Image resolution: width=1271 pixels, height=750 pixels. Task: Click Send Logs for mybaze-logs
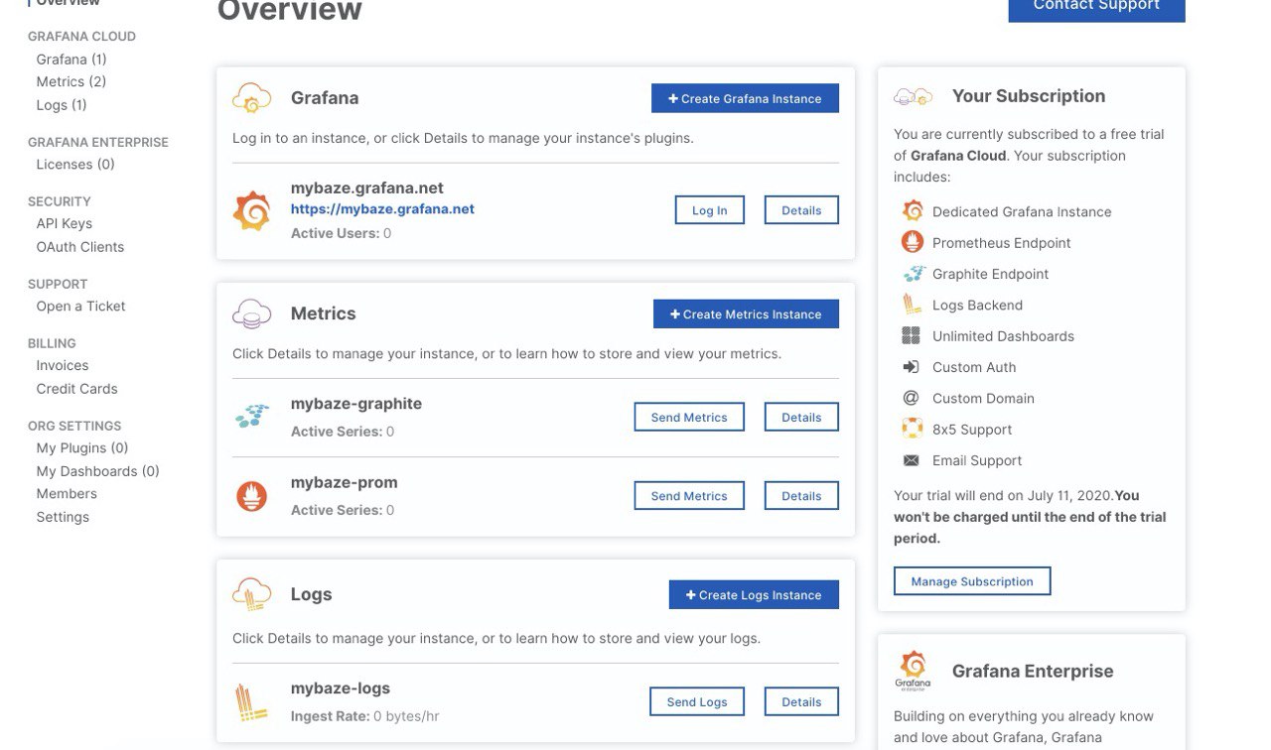(x=697, y=701)
